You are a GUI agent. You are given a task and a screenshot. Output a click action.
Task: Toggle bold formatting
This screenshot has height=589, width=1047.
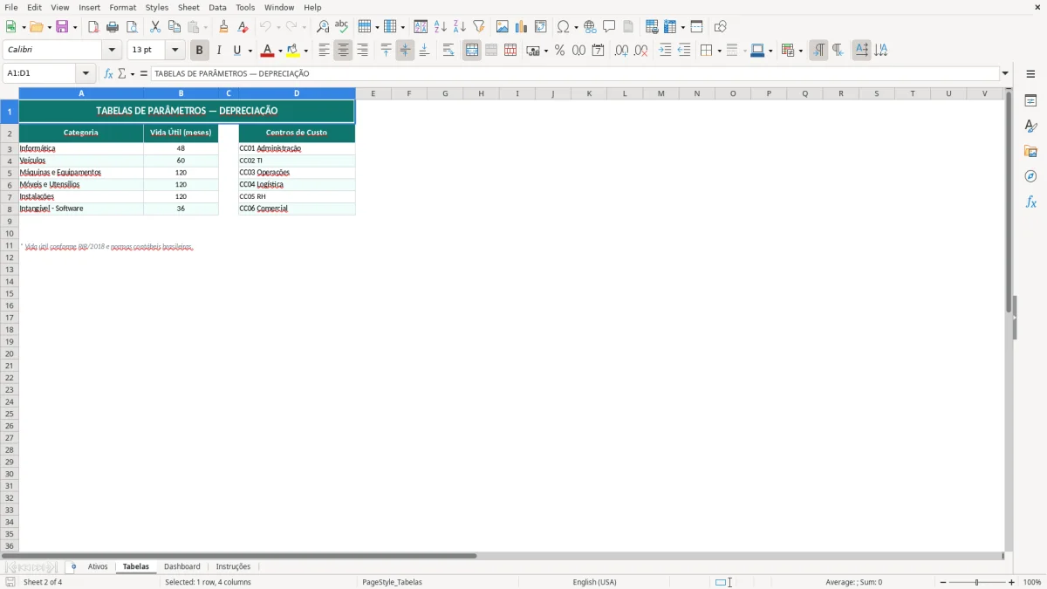199,50
